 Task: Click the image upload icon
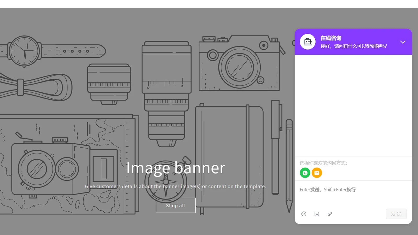pos(317,214)
